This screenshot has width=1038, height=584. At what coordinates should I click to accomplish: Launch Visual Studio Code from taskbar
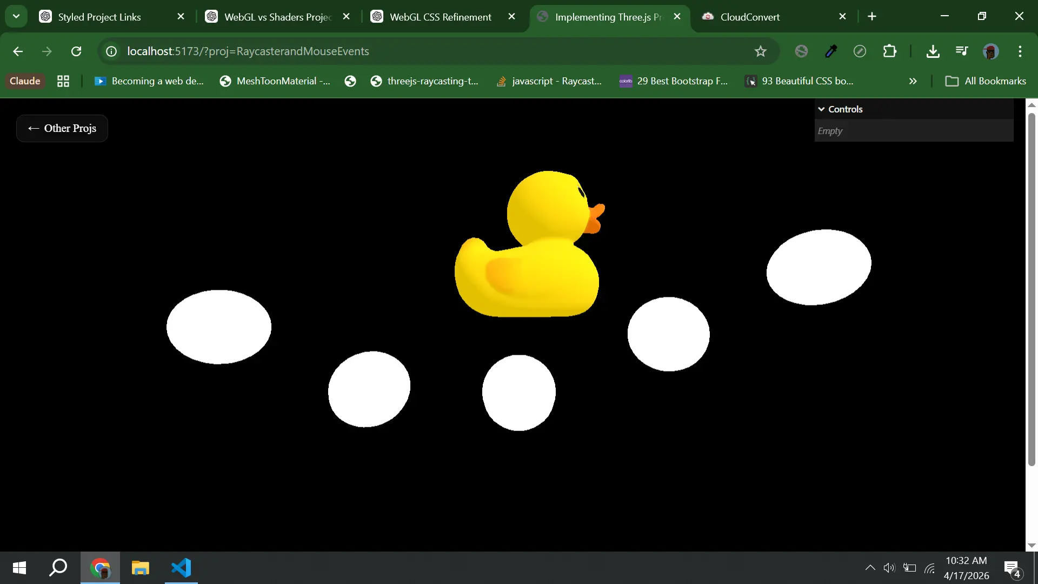(x=181, y=568)
